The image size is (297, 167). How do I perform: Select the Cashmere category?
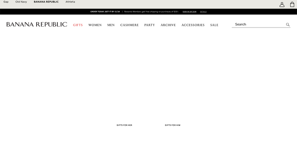130,25
